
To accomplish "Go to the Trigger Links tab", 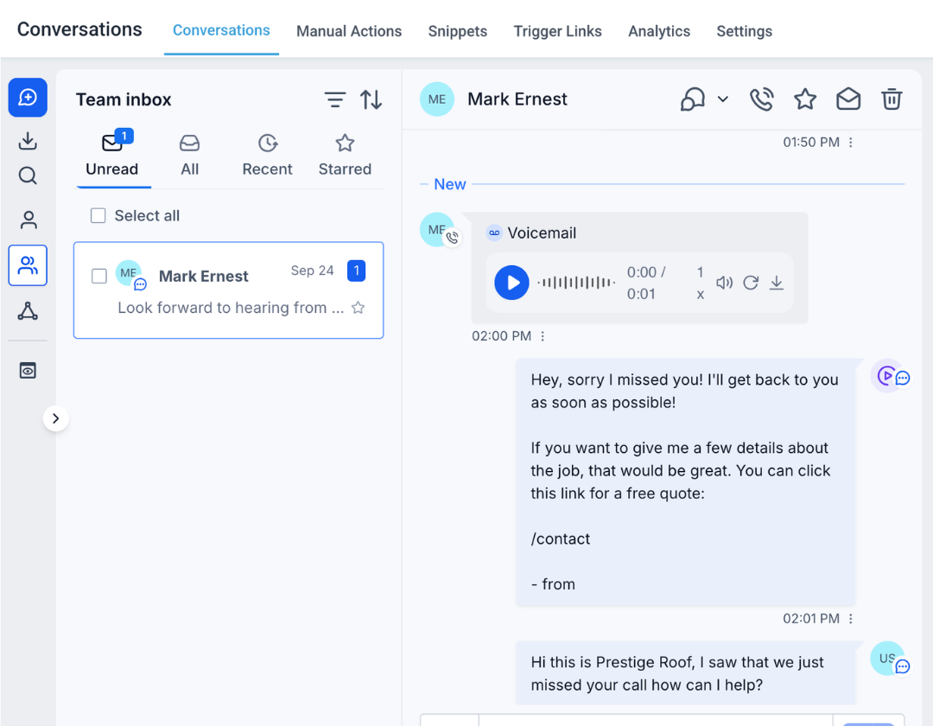I will pos(557,31).
